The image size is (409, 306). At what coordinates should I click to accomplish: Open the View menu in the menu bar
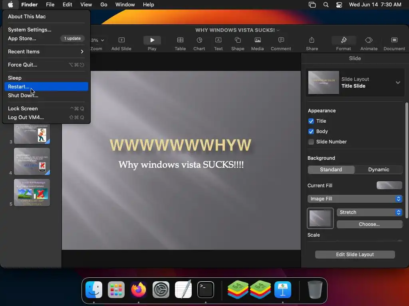(x=86, y=4)
